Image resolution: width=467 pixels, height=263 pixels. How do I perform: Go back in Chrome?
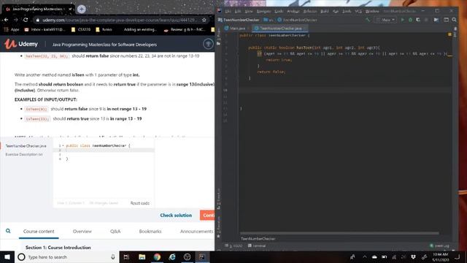[6, 20]
